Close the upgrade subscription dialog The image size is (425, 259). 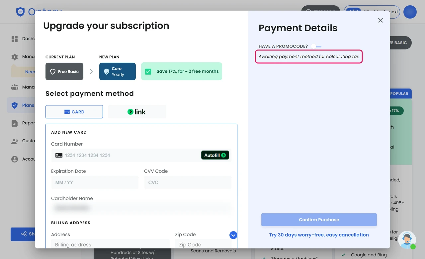pyautogui.click(x=381, y=20)
